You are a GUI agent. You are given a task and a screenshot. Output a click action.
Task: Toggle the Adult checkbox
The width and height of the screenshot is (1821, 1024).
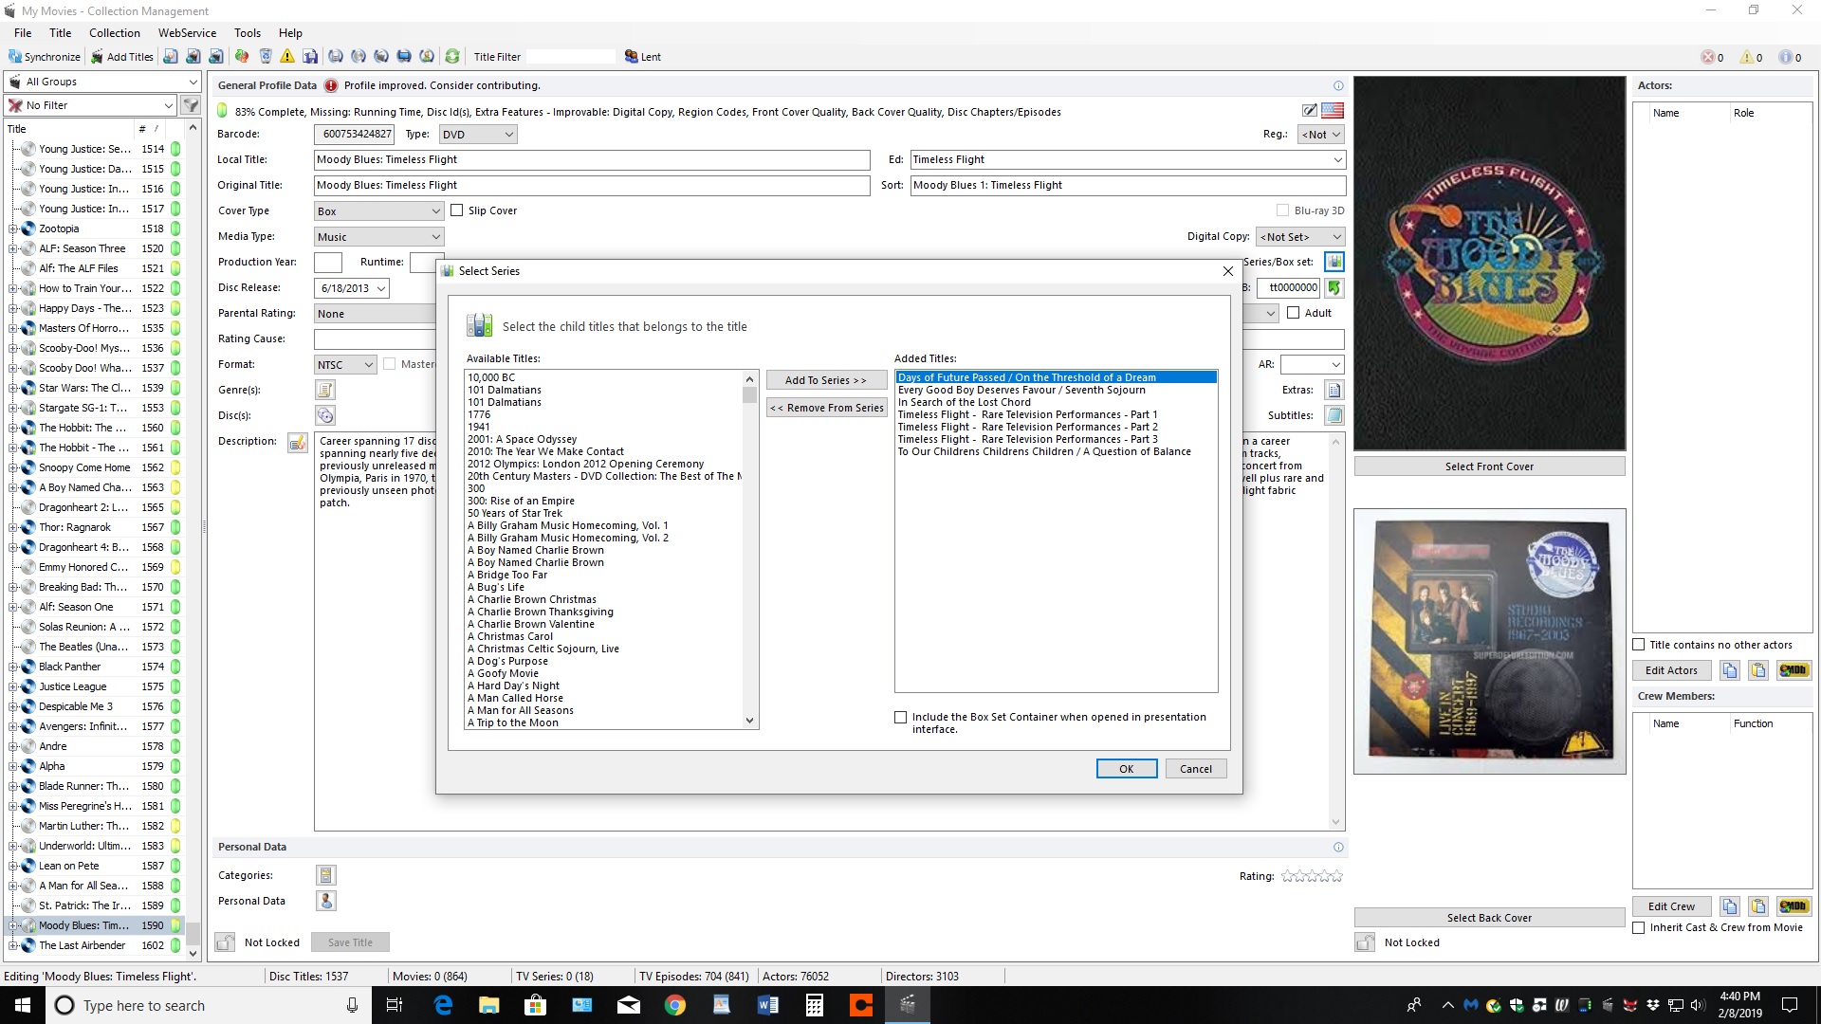point(1294,313)
